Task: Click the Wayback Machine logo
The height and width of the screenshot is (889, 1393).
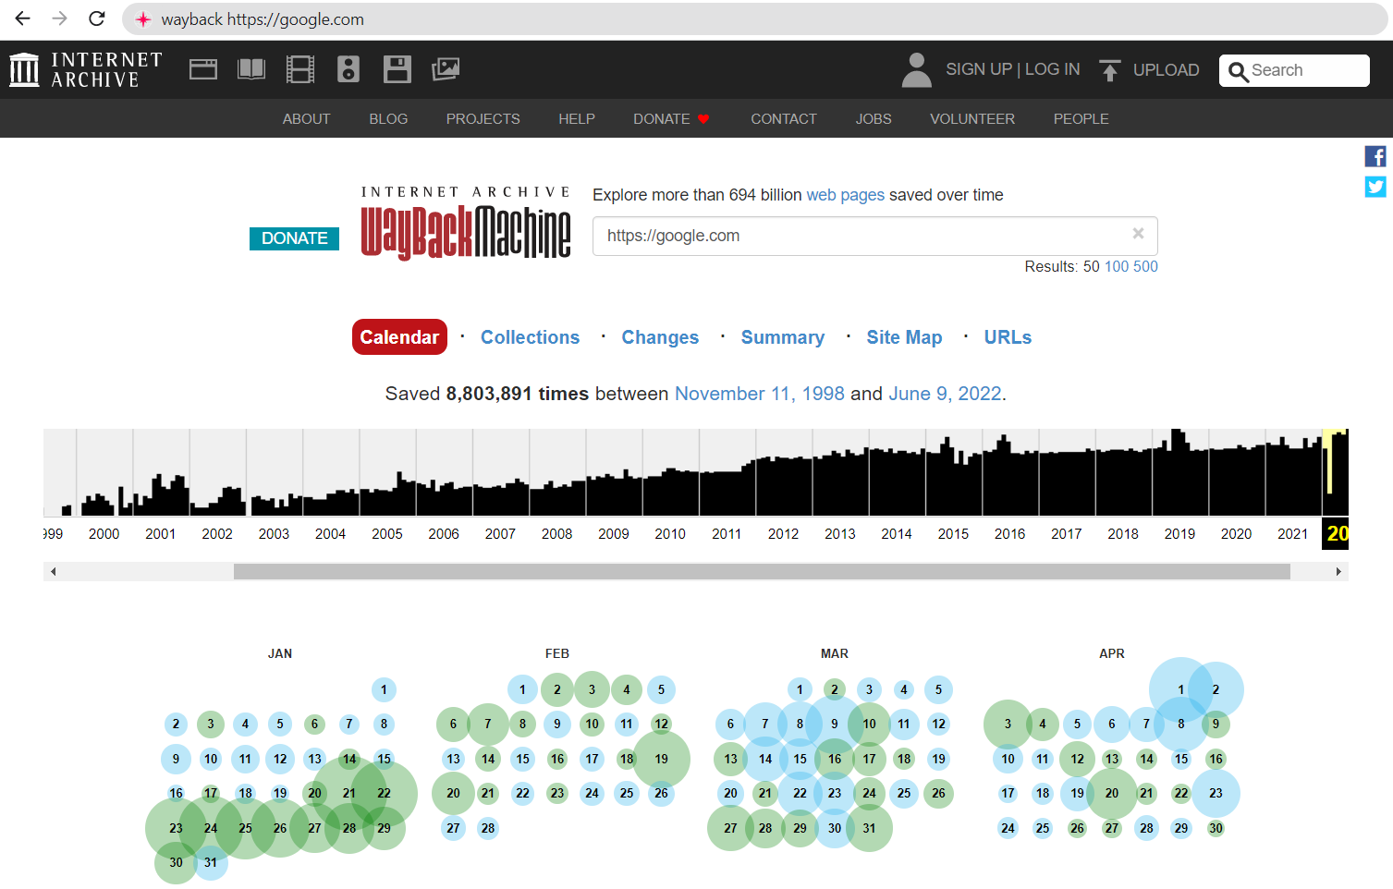Action: [x=466, y=223]
